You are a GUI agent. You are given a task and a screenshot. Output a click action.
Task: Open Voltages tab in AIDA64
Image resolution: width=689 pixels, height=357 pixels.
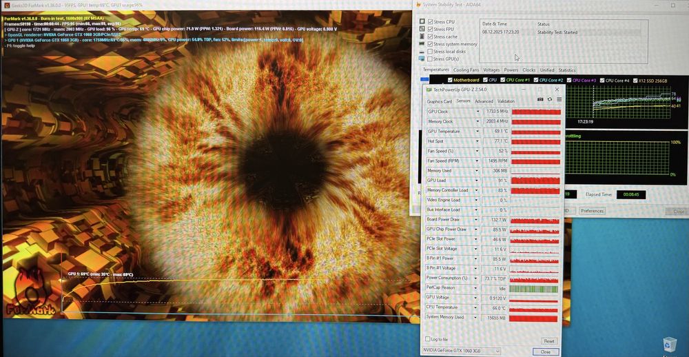click(491, 70)
